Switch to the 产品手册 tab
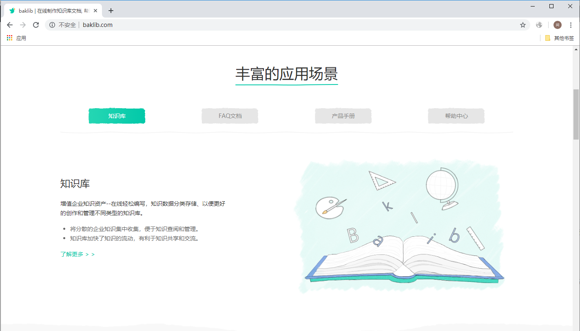The width and height of the screenshot is (580, 331). [343, 116]
